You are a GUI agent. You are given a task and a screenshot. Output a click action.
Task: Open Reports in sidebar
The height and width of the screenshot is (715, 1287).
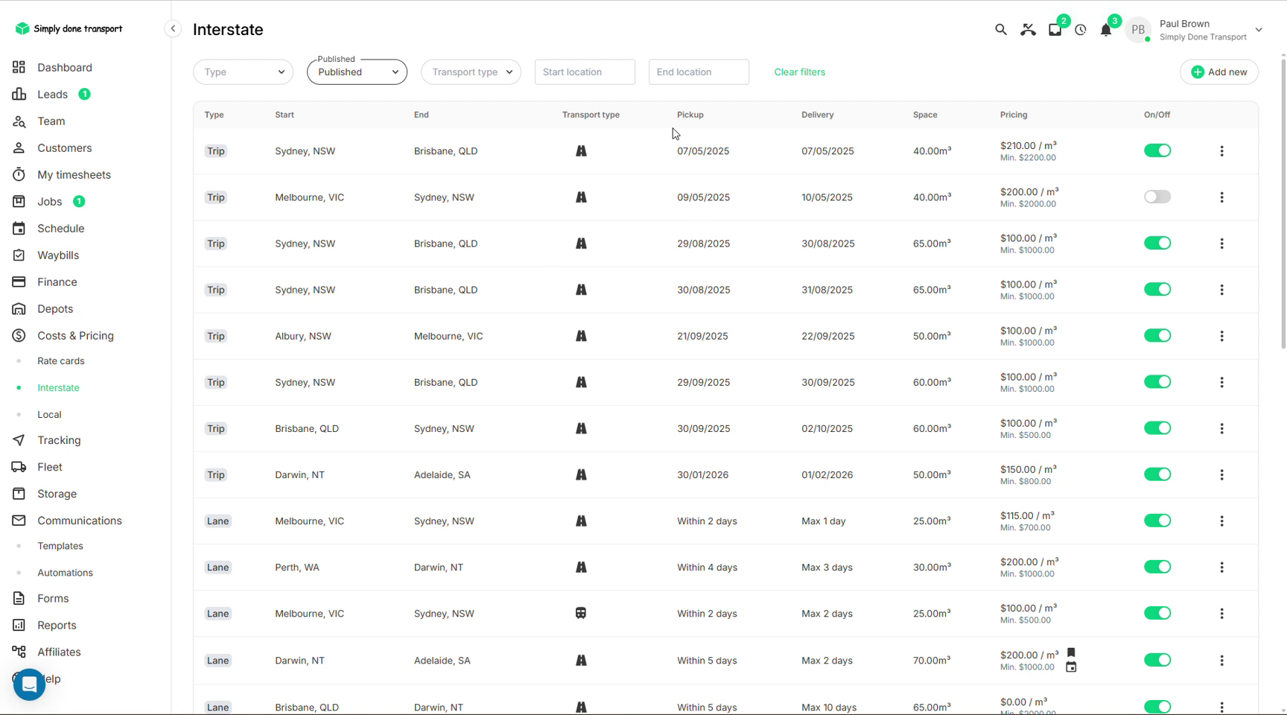(57, 626)
